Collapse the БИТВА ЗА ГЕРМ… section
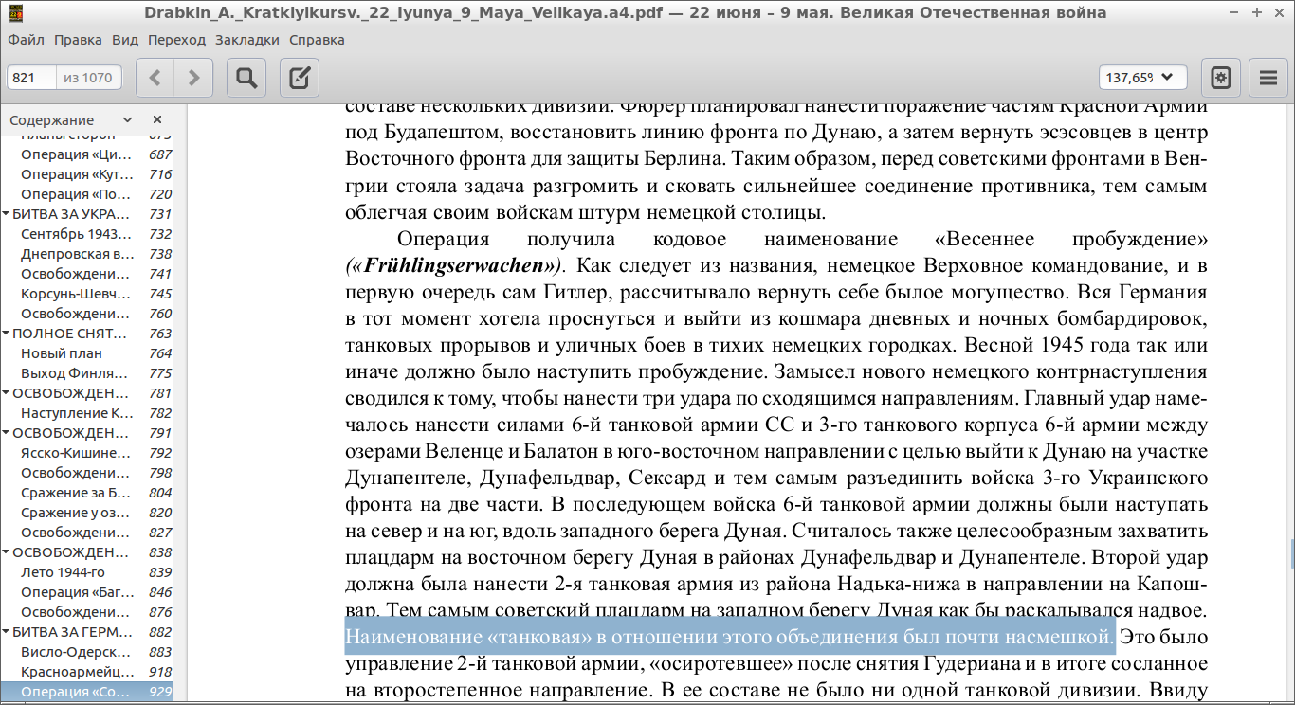 click(7, 632)
